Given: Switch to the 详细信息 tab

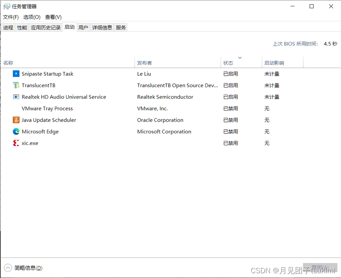Looking at the screenshot, I should click(102, 28).
